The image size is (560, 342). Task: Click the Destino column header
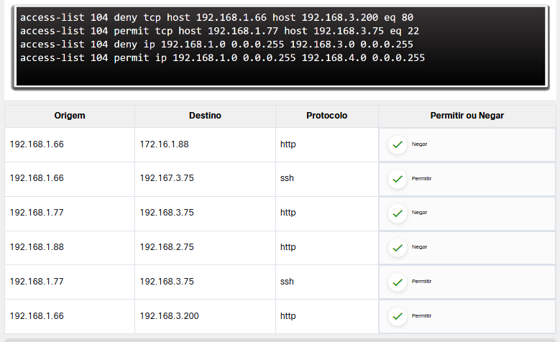tap(205, 116)
